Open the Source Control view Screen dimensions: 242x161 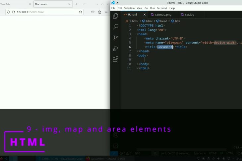116,38
